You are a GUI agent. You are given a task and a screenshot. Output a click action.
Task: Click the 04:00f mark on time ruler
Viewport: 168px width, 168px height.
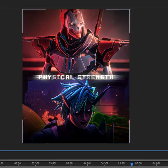87,163
